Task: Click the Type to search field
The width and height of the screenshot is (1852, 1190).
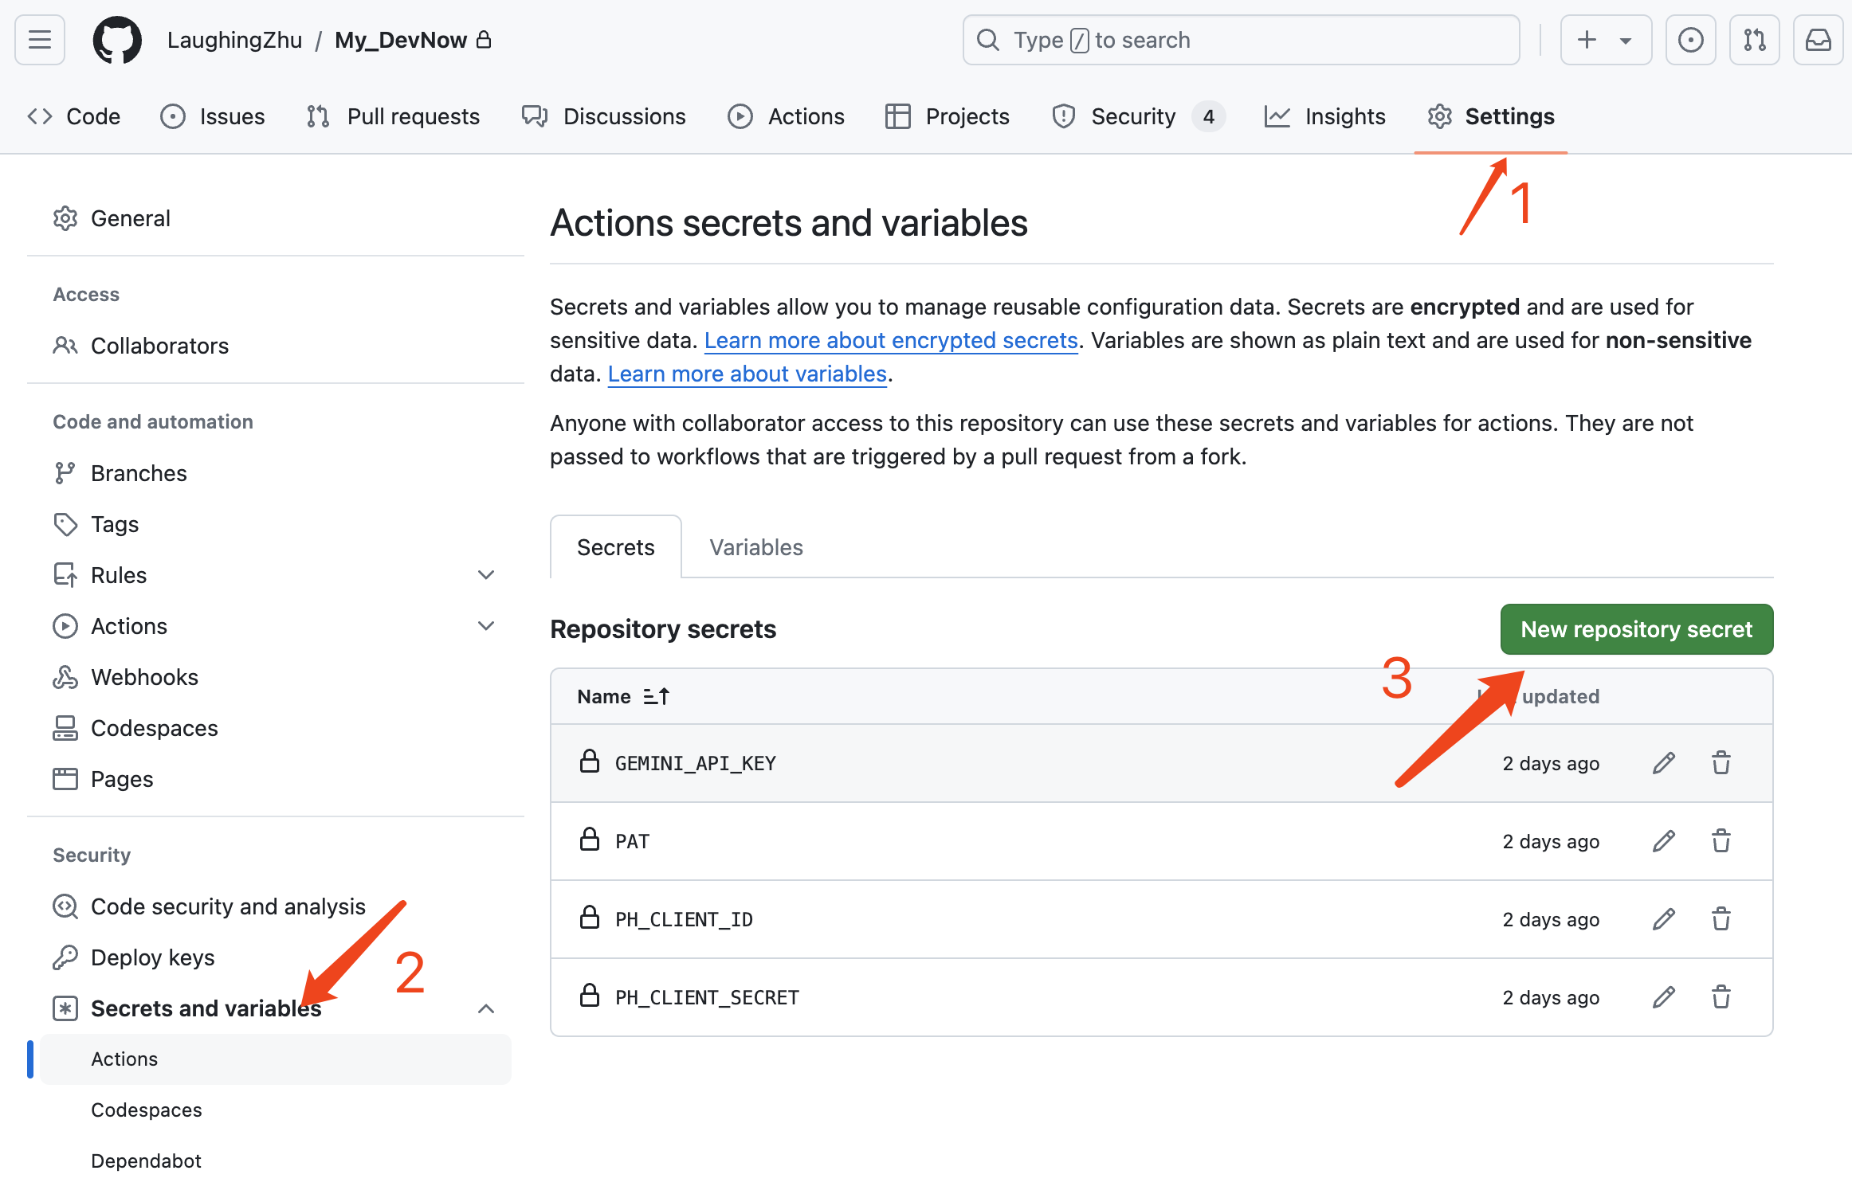Action: click(x=1241, y=40)
